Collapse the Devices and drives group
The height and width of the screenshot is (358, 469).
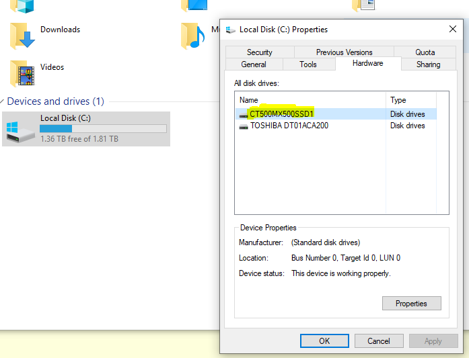[x=2, y=101]
